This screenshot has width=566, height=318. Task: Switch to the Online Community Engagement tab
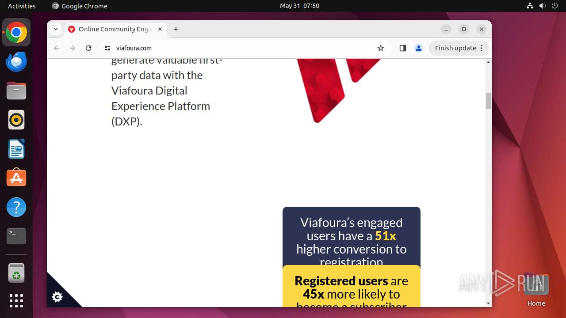(115, 29)
